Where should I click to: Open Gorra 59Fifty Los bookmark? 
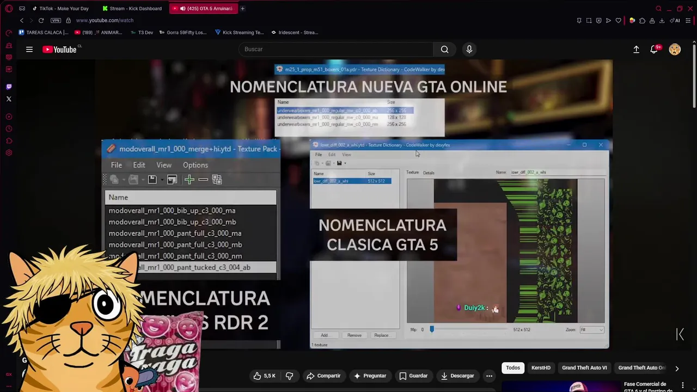183,33
